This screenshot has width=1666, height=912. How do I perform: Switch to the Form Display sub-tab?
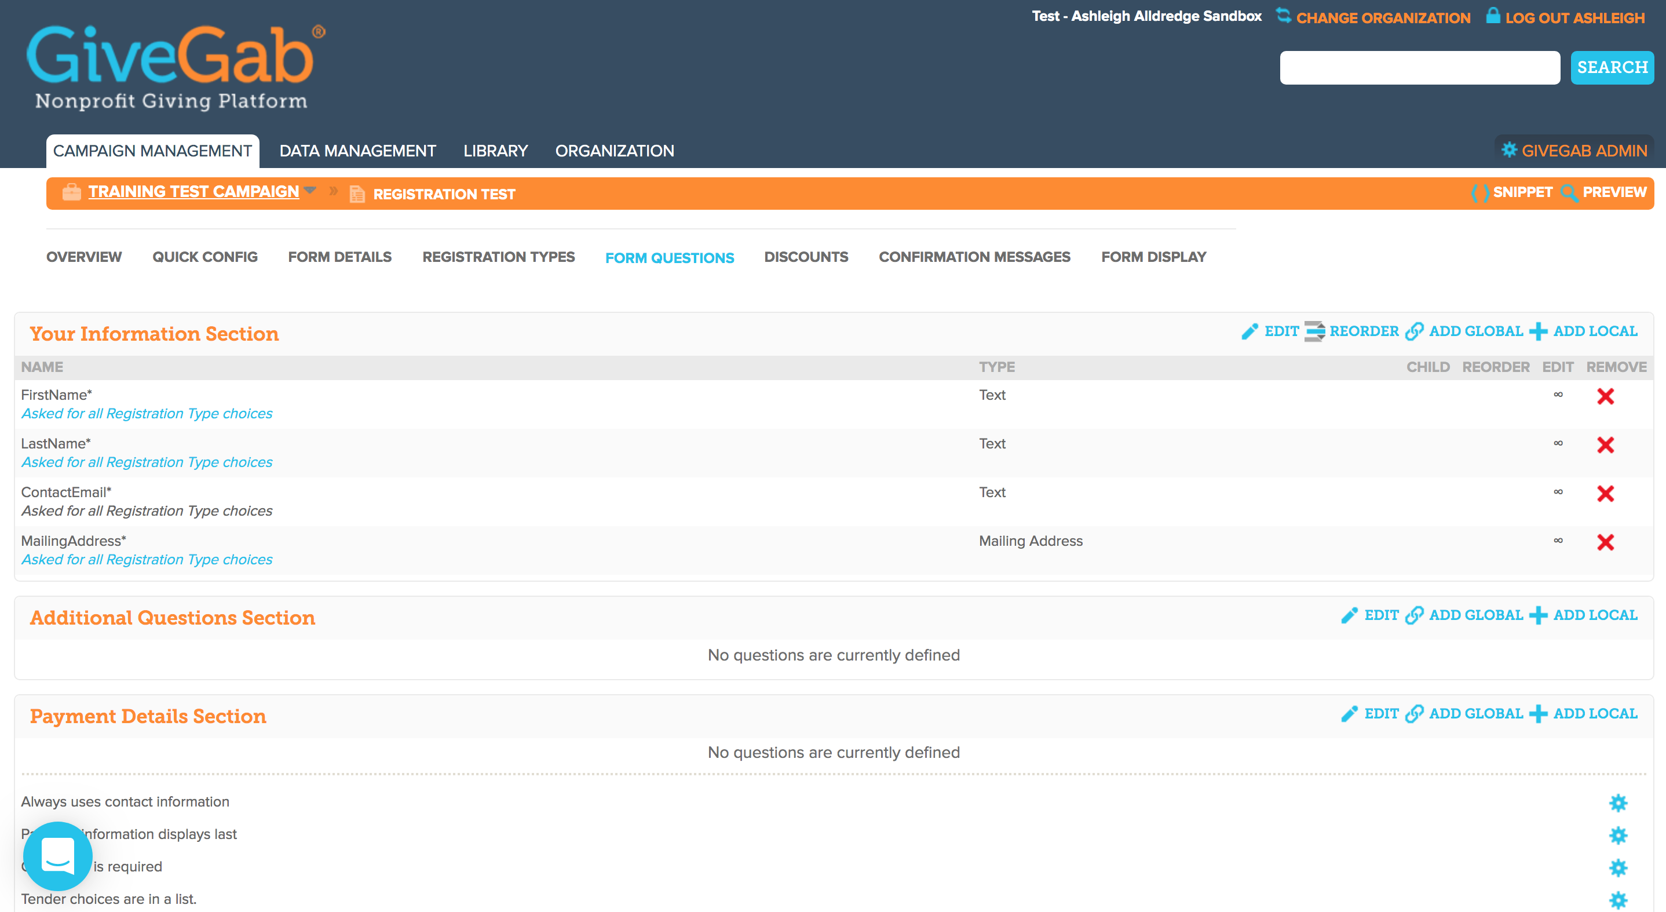[x=1154, y=257]
